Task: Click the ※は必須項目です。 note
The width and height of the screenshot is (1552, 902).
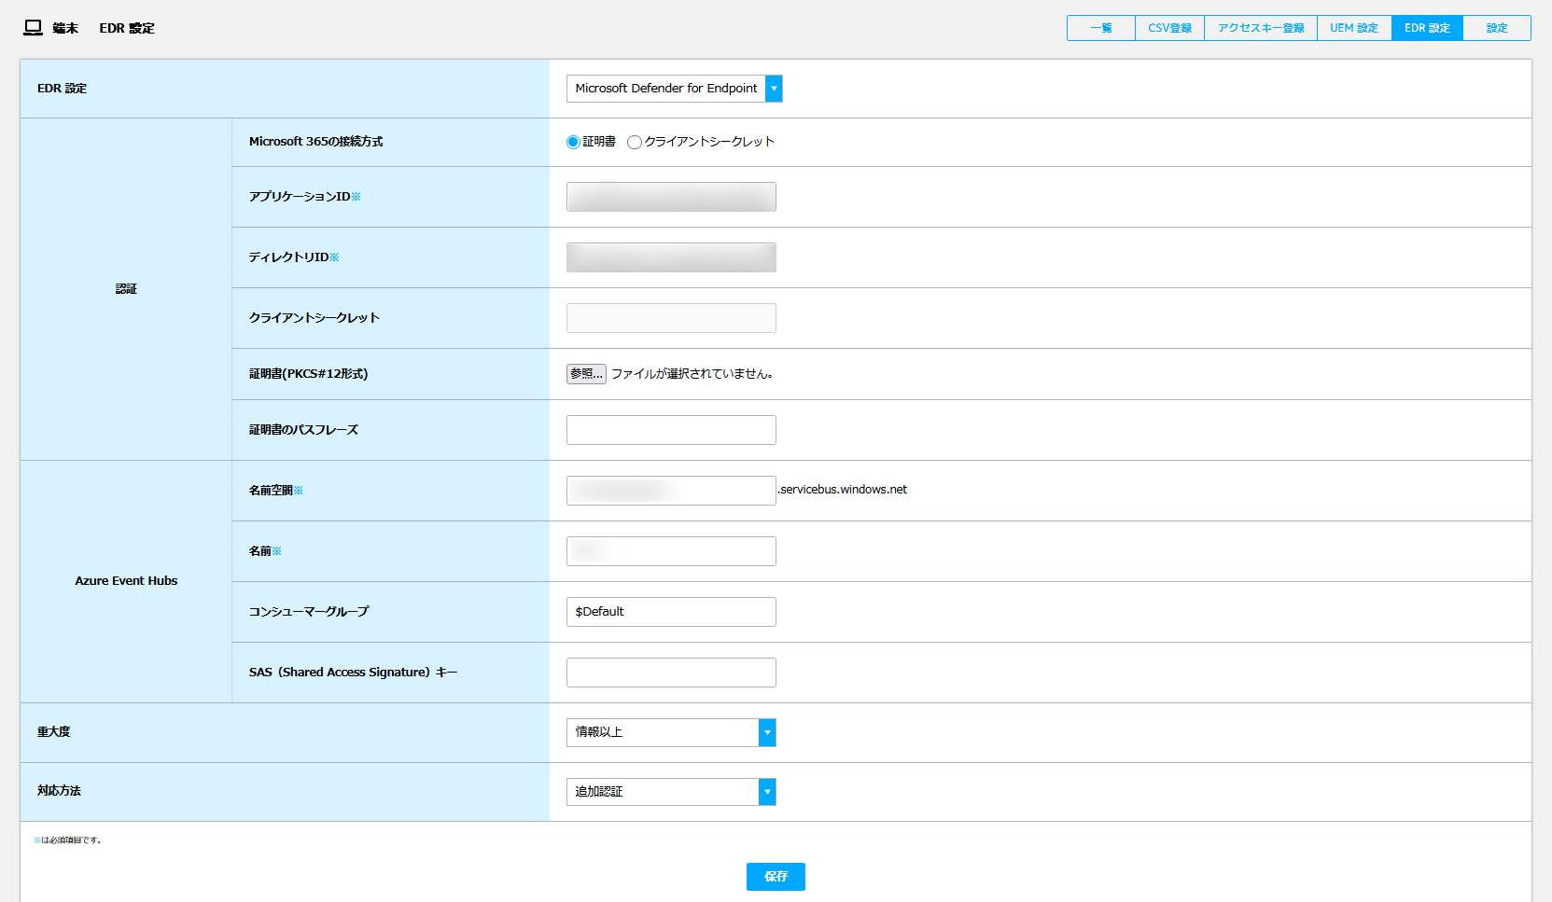Action: click(67, 840)
